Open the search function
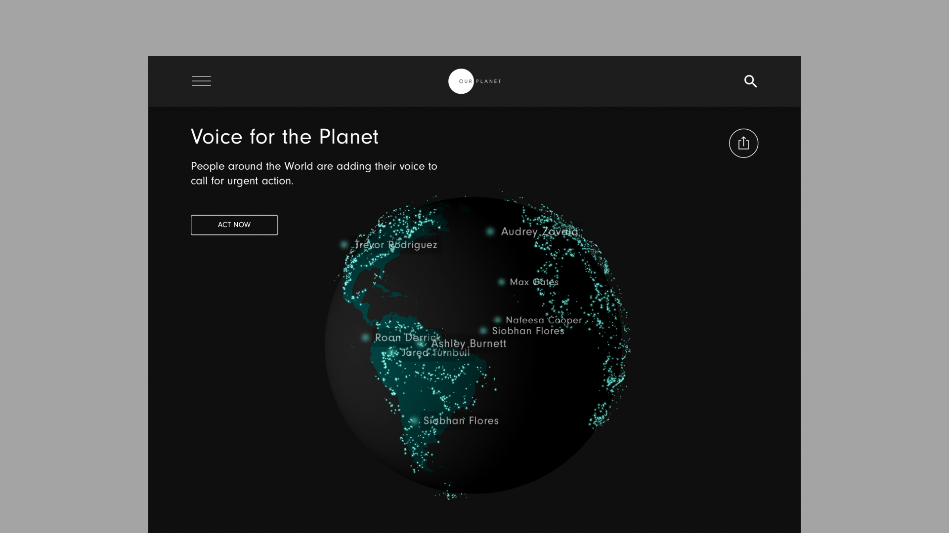The width and height of the screenshot is (949, 533). 750,81
